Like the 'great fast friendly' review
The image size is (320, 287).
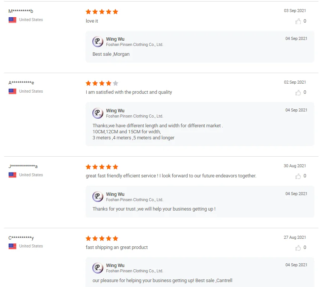(298, 176)
